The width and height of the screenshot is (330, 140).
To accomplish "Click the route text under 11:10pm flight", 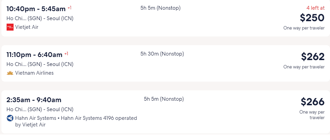I will pos(40,64).
